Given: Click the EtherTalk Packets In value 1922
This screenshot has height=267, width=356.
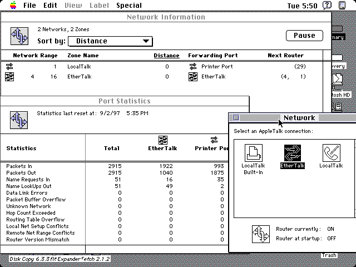Looking at the screenshot, I should (166, 166).
